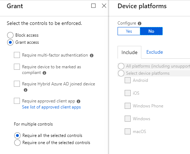Close the Grant panel
The width and height of the screenshot is (190, 154).
tap(104, 6)
